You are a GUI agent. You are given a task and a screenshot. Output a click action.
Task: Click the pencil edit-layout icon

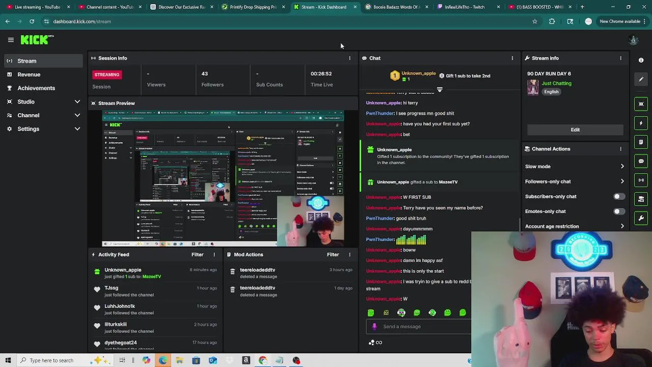click(641, 79)
